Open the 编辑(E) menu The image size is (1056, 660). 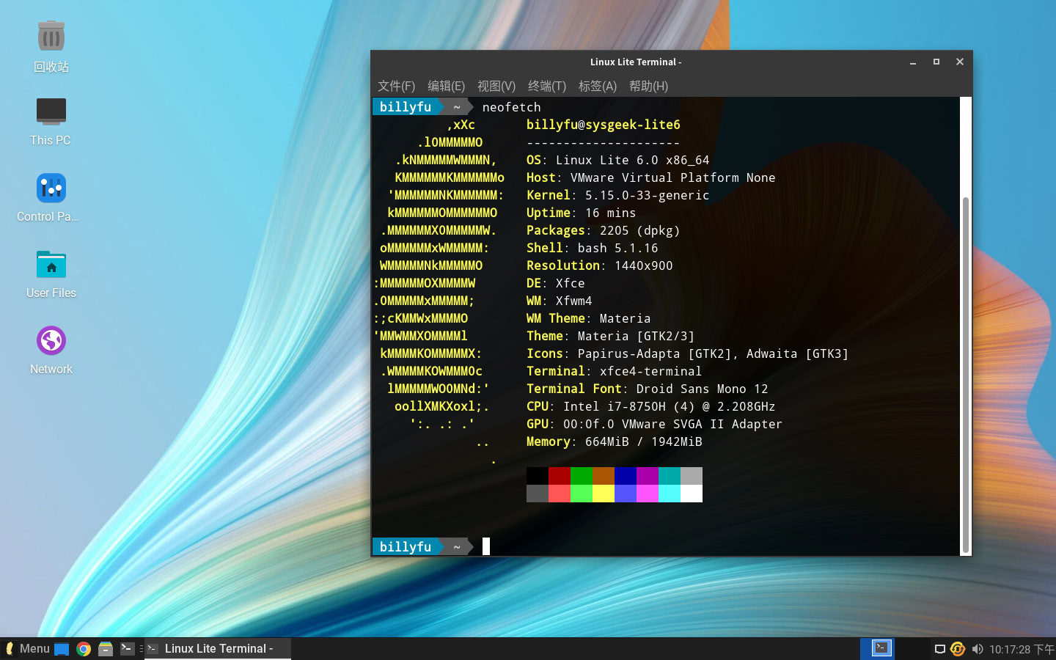pos(446,86)
